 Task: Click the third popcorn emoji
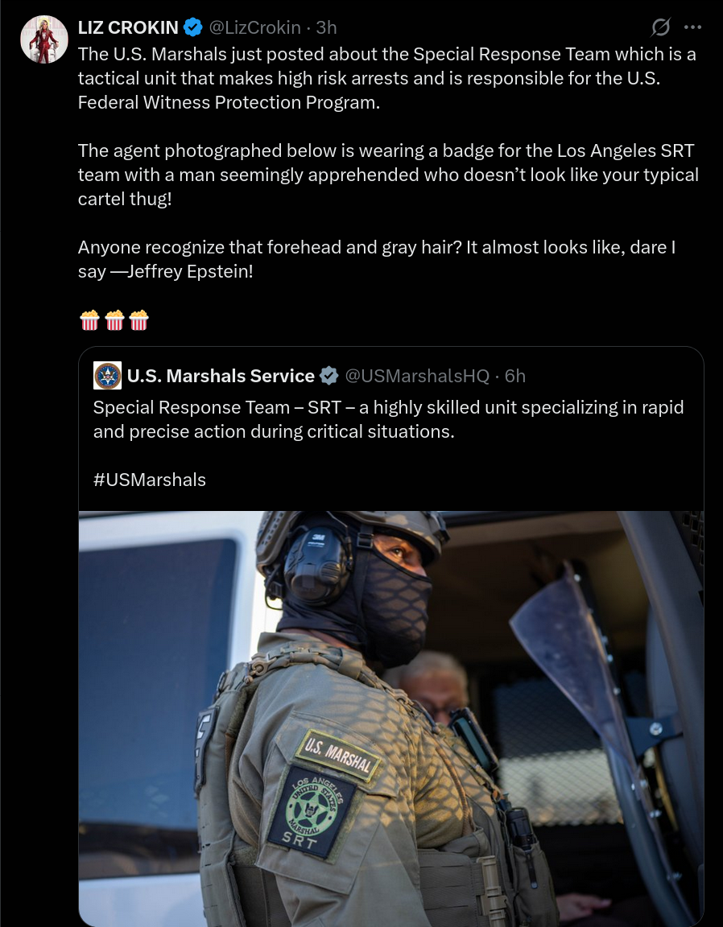[x=138, y=320]
